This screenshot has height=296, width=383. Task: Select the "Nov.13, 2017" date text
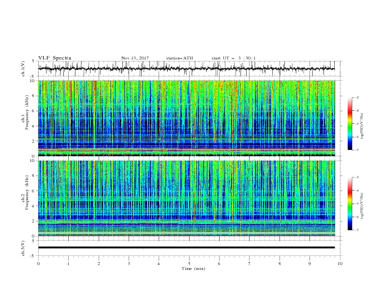pos(135,58)
